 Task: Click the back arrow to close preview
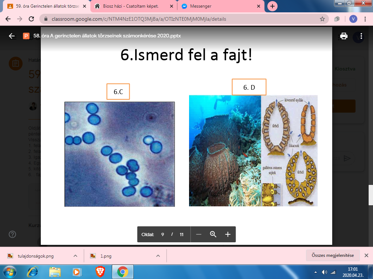(12, 36)
